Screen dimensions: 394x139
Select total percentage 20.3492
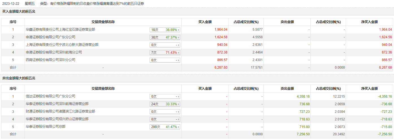pos(338,134)
